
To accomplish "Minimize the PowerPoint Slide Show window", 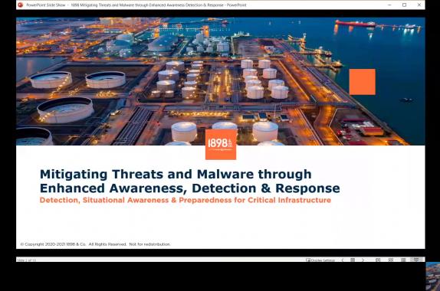I will (389, 5).
